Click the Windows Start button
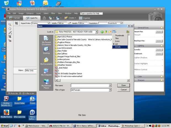The height and width of the screenshot is (128, 171). 5,126
